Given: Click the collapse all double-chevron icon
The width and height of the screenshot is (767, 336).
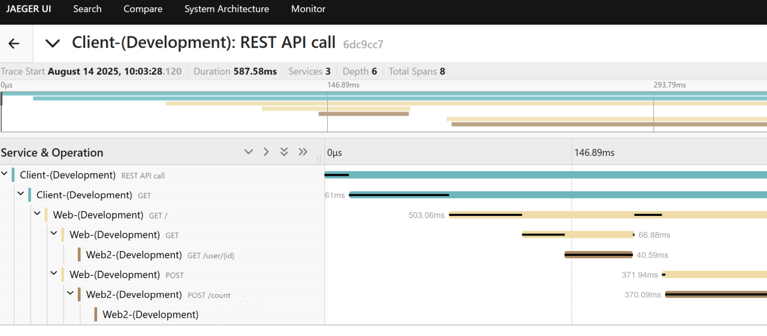Looking at the screenshot, I should 303,152.
